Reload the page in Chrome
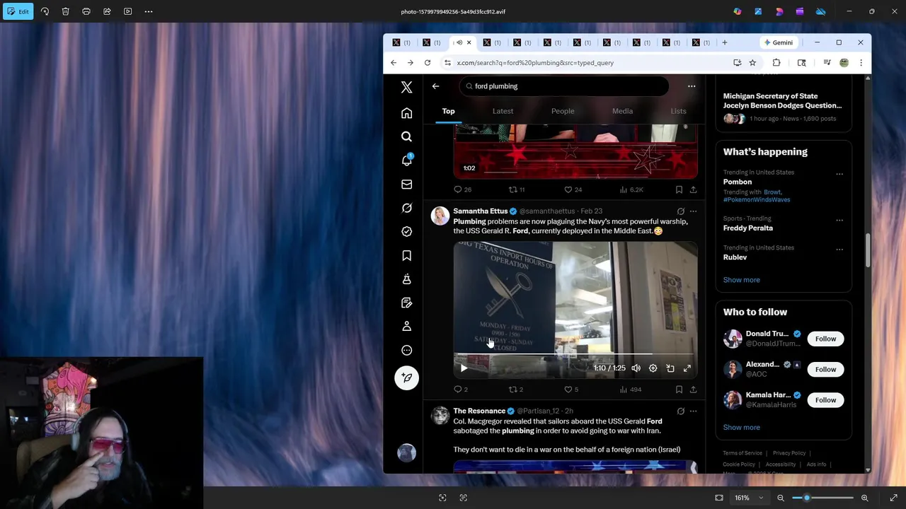The image size is (906, 509). (428, 63)
